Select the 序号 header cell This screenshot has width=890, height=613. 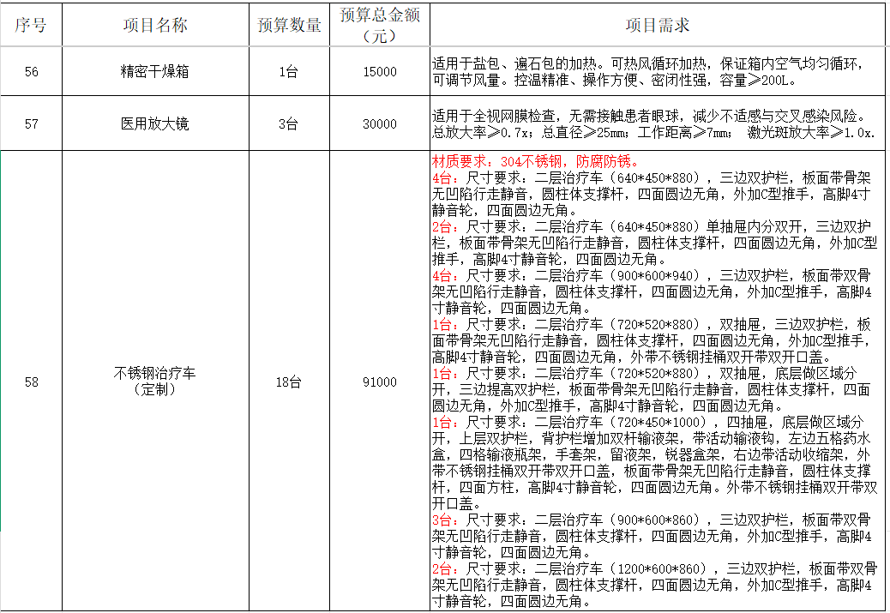[31, 25]
